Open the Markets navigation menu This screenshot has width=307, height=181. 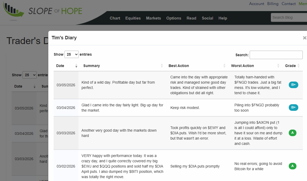(153, 18)
